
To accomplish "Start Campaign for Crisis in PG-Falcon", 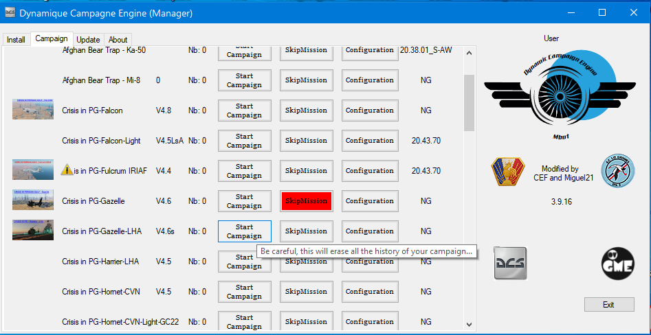I will 245,111.
